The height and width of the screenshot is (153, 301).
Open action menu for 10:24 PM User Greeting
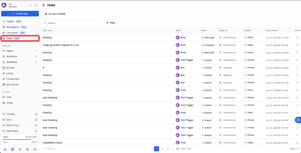(297, 98)
